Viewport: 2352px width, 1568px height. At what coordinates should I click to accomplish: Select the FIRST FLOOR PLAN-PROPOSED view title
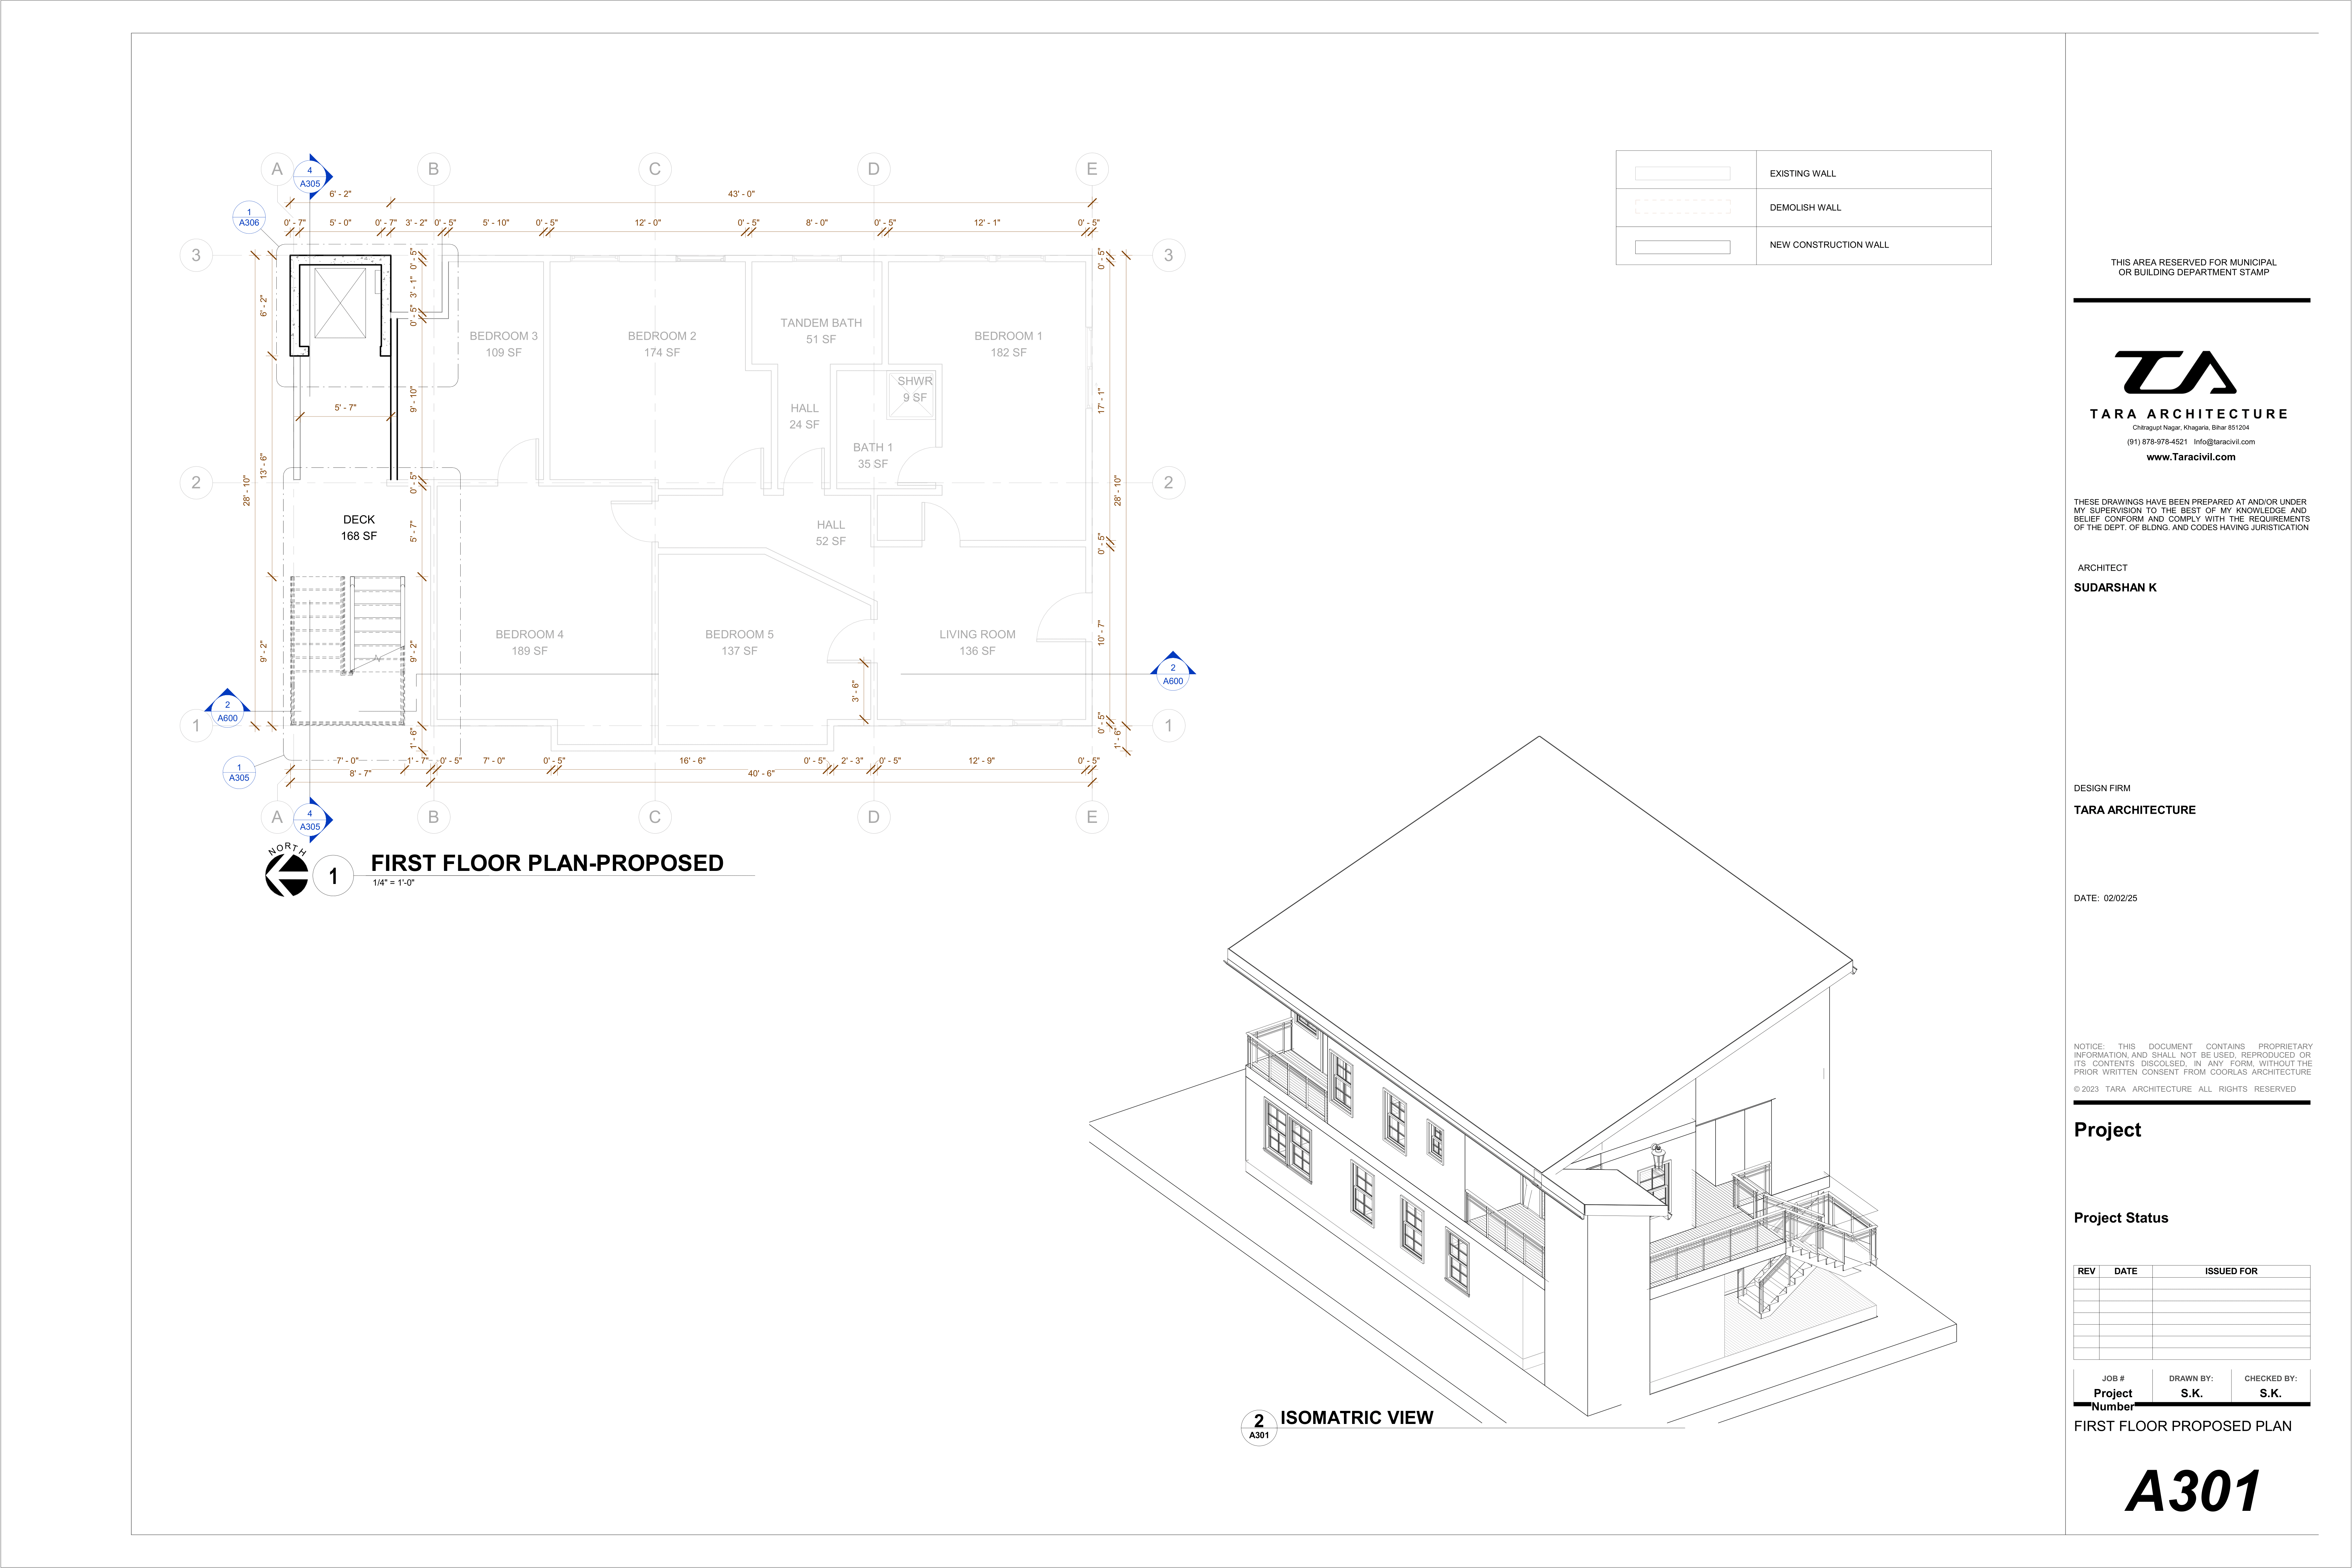[x=547, y=863]
